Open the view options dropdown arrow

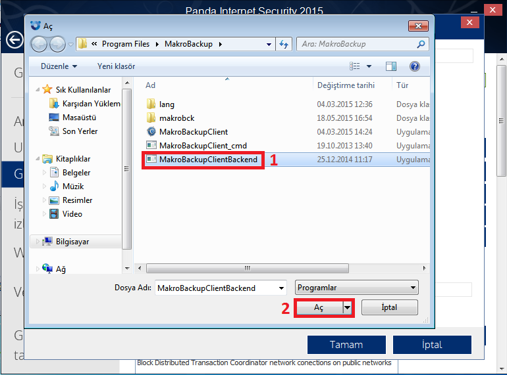369,66
